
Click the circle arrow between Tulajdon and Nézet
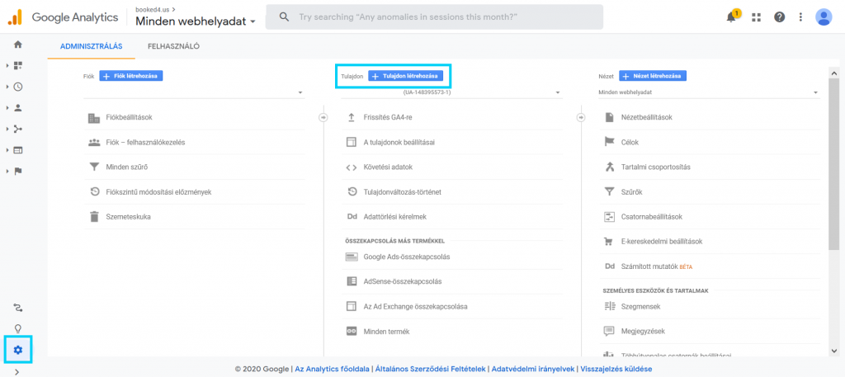pyautogui.click(x=581, y=117)
